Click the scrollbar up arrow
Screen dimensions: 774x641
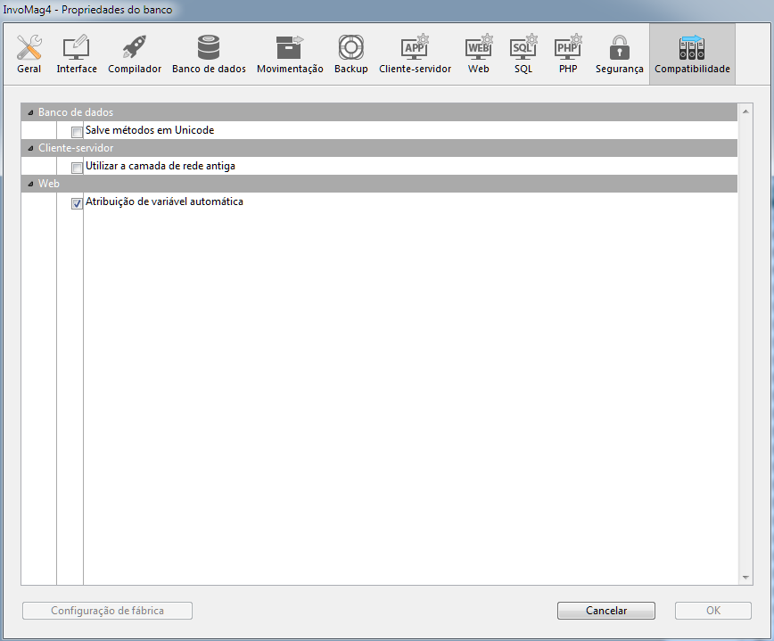point(745,111)
